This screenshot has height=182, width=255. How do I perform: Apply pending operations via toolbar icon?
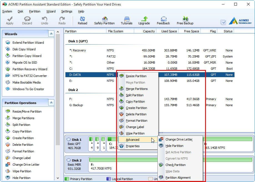coord(9,20)
